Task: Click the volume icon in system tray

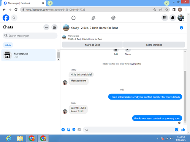Action: pos(171,139)
